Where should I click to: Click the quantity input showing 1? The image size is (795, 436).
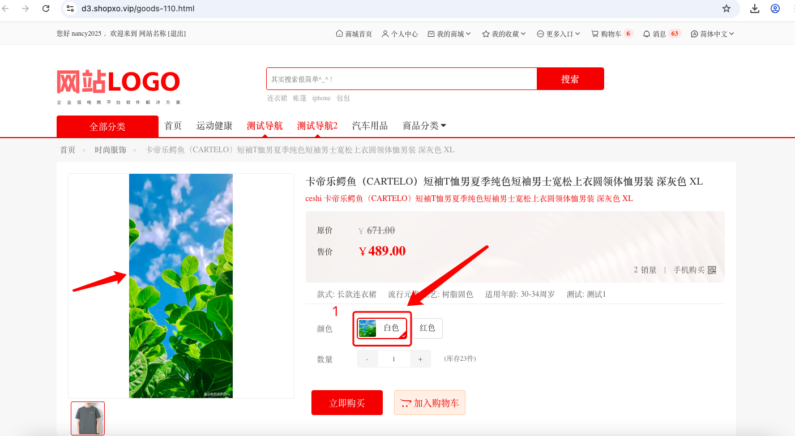(x=394, y=359)
